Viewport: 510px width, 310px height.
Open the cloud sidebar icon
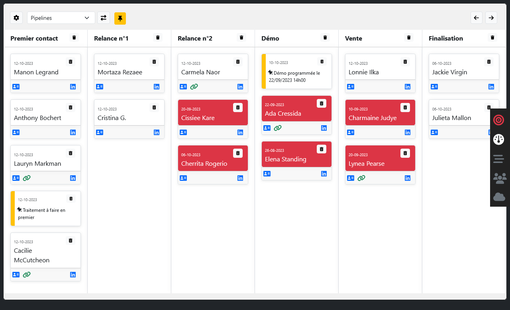pos(499,197)
